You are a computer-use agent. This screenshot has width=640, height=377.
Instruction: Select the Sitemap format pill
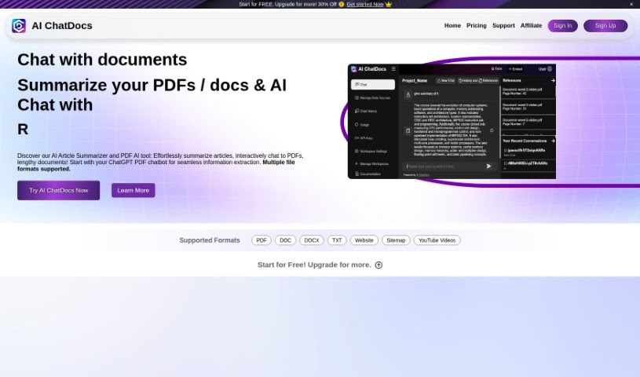pos(396,240)
